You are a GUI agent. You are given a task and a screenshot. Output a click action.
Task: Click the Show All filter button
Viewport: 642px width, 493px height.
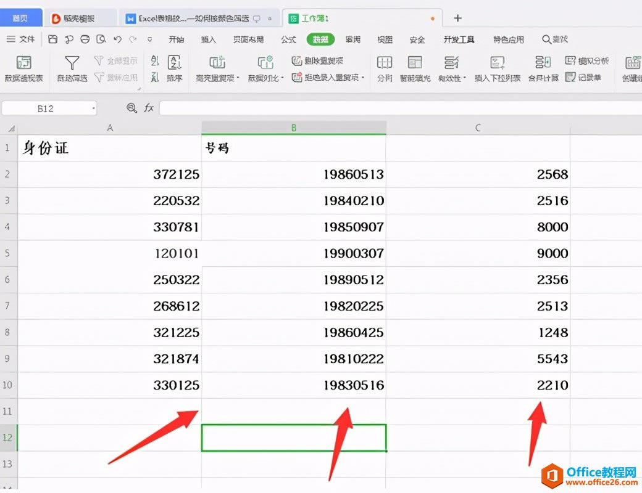pos(116,61)
